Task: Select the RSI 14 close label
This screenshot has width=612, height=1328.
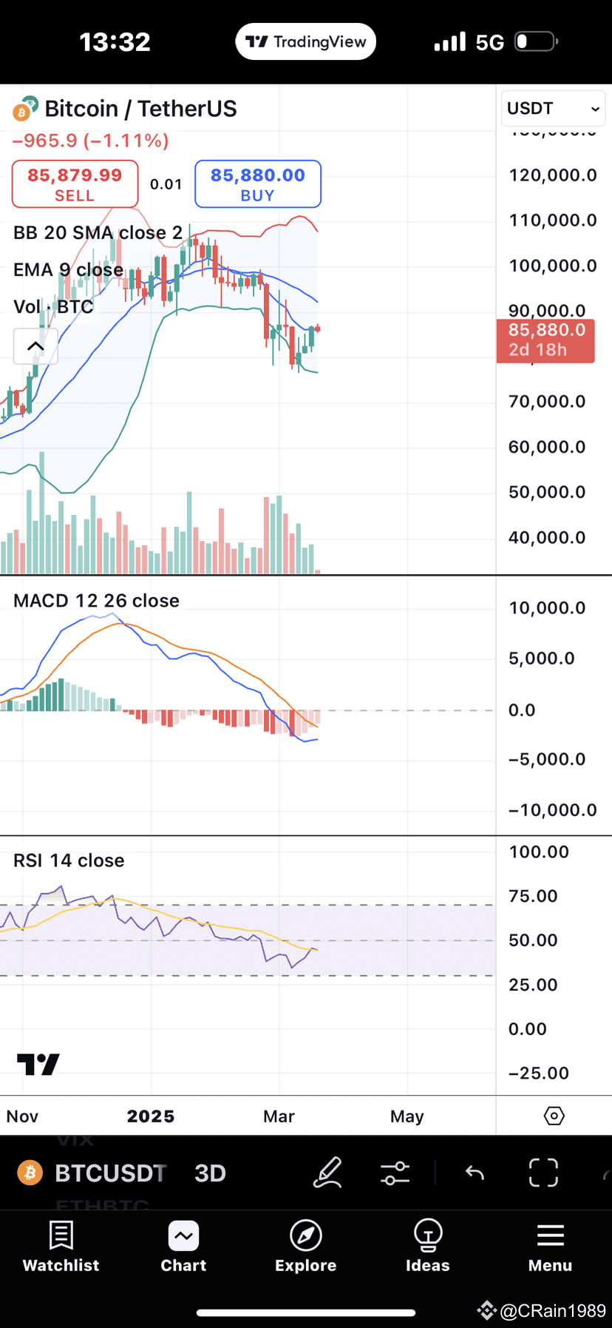Action: click(69, 860)
